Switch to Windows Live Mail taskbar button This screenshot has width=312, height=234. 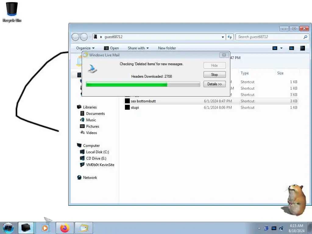point(84,228)
